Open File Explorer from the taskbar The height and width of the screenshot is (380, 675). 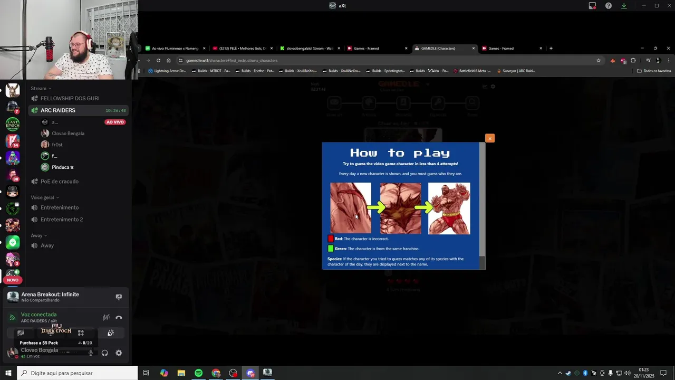coord(181,373)
